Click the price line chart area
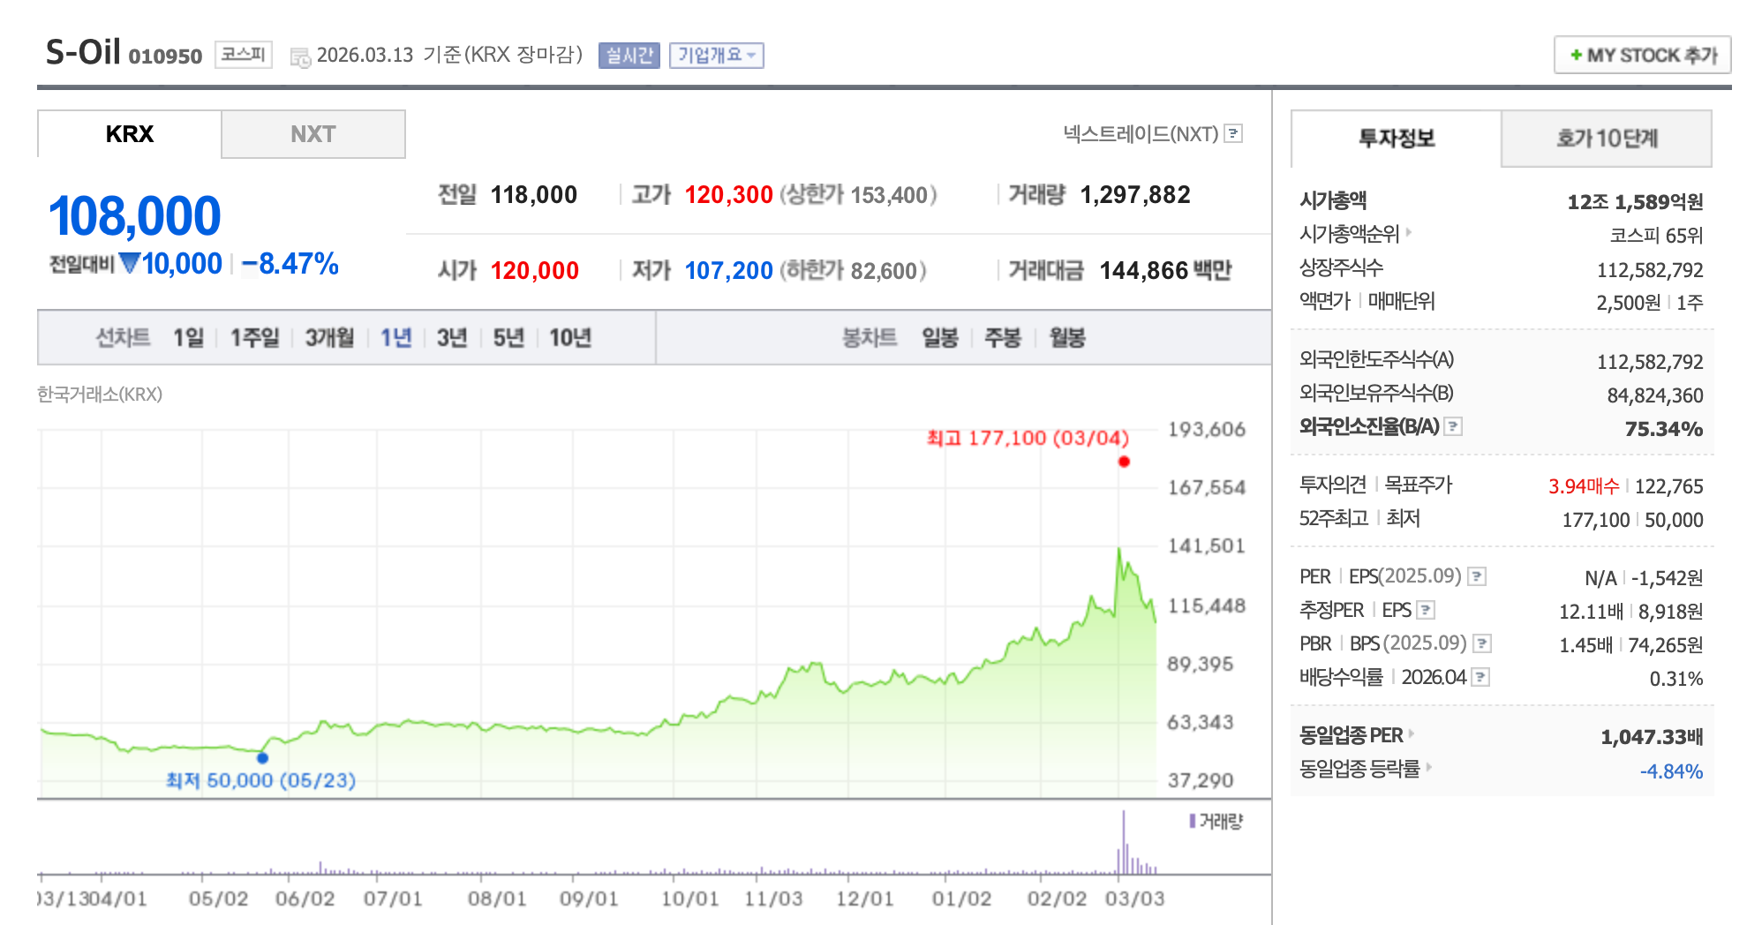The image size is (1762, 925). [598, 613]
